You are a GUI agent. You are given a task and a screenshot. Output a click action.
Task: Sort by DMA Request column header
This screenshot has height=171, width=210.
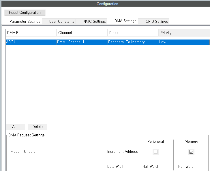(x=31, y=33)
